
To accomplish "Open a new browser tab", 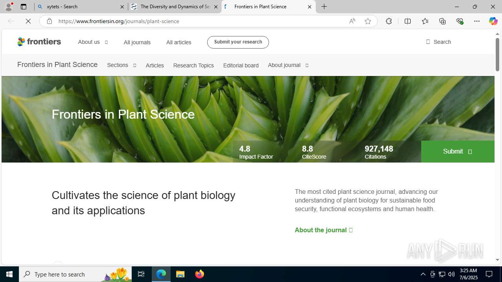I will 324,7.
